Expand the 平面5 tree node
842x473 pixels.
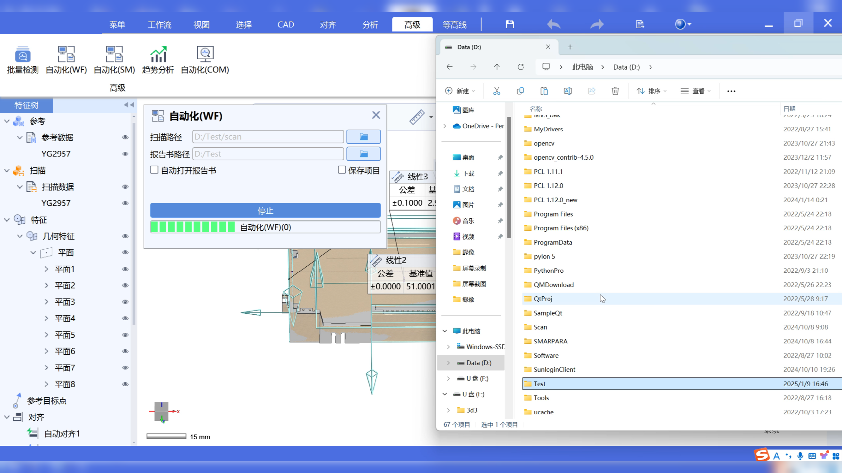click(x=46, y=335)
